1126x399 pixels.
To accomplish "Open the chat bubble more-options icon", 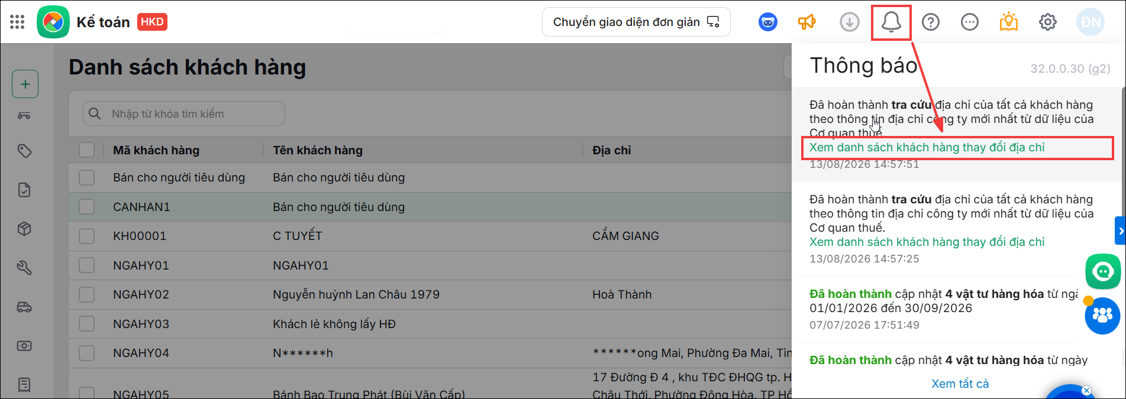I will (x=970, y=22).
